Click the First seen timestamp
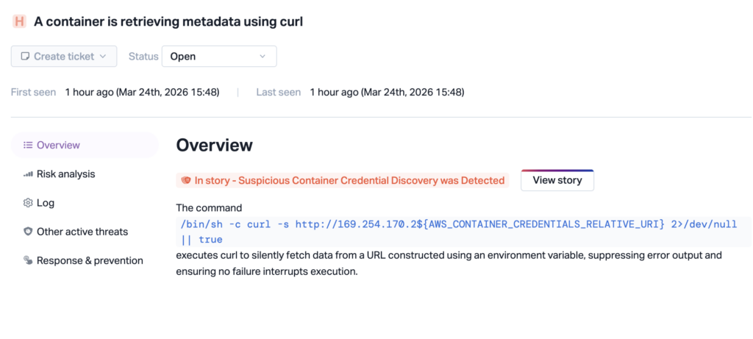Screen dimensions: 753x339 pyautogui.click(x=142, y=93)
